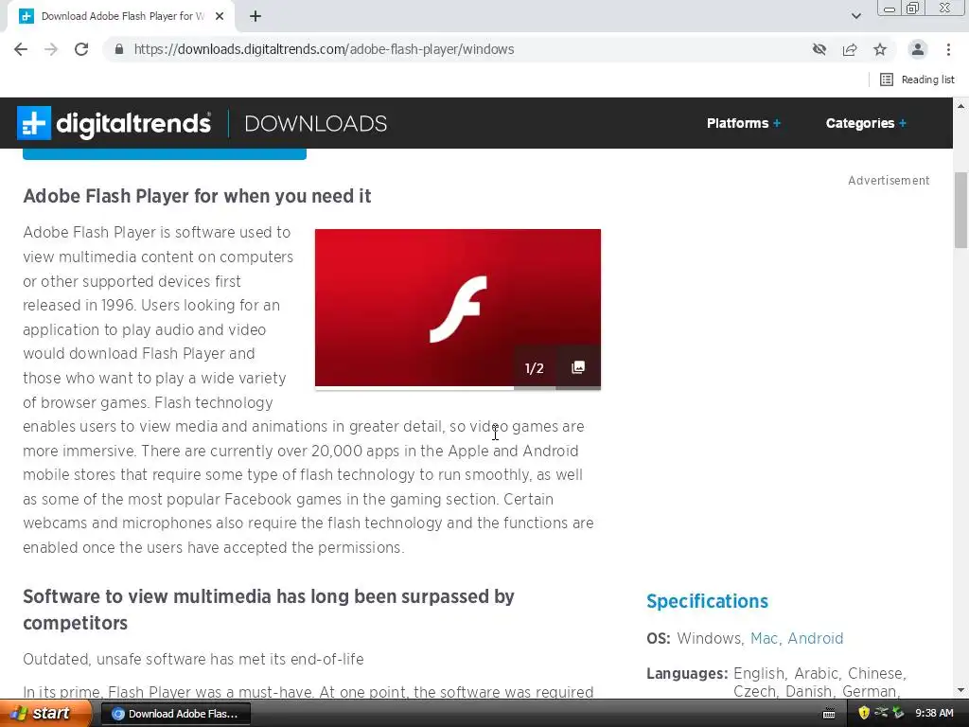Click the Advertisement label
This screenshot has width=969, height=727.
pos(889,181)
